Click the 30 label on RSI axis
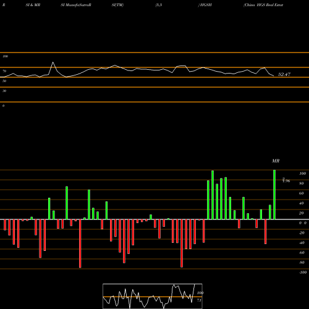Viewport: 309px width, 309px height. coord(4,91)
